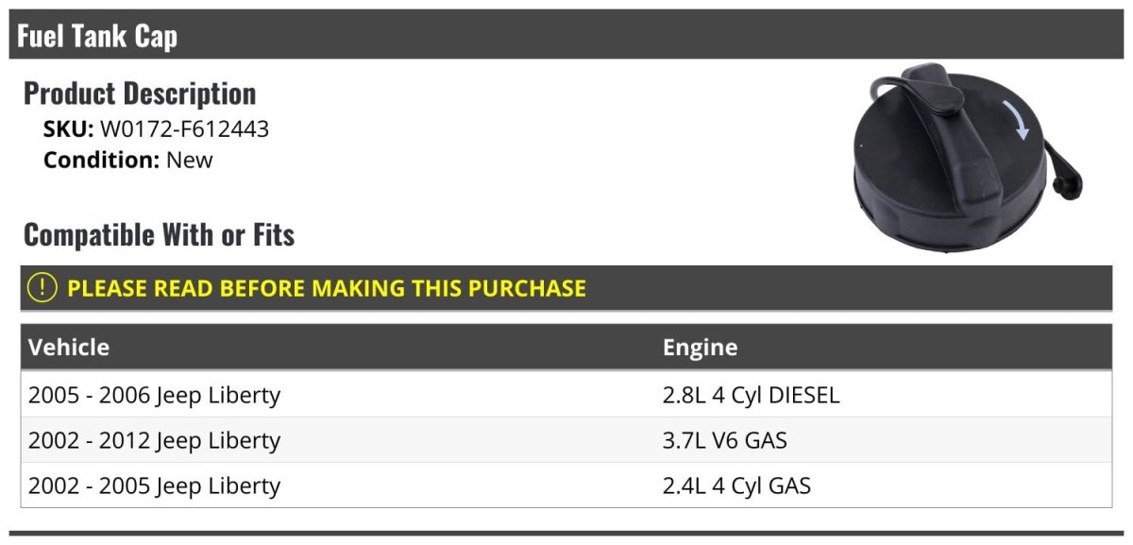The image size is (1133, 545).
Task: Open the 'Please read before making this purchase' notice
Action: (x=327, y=288)
